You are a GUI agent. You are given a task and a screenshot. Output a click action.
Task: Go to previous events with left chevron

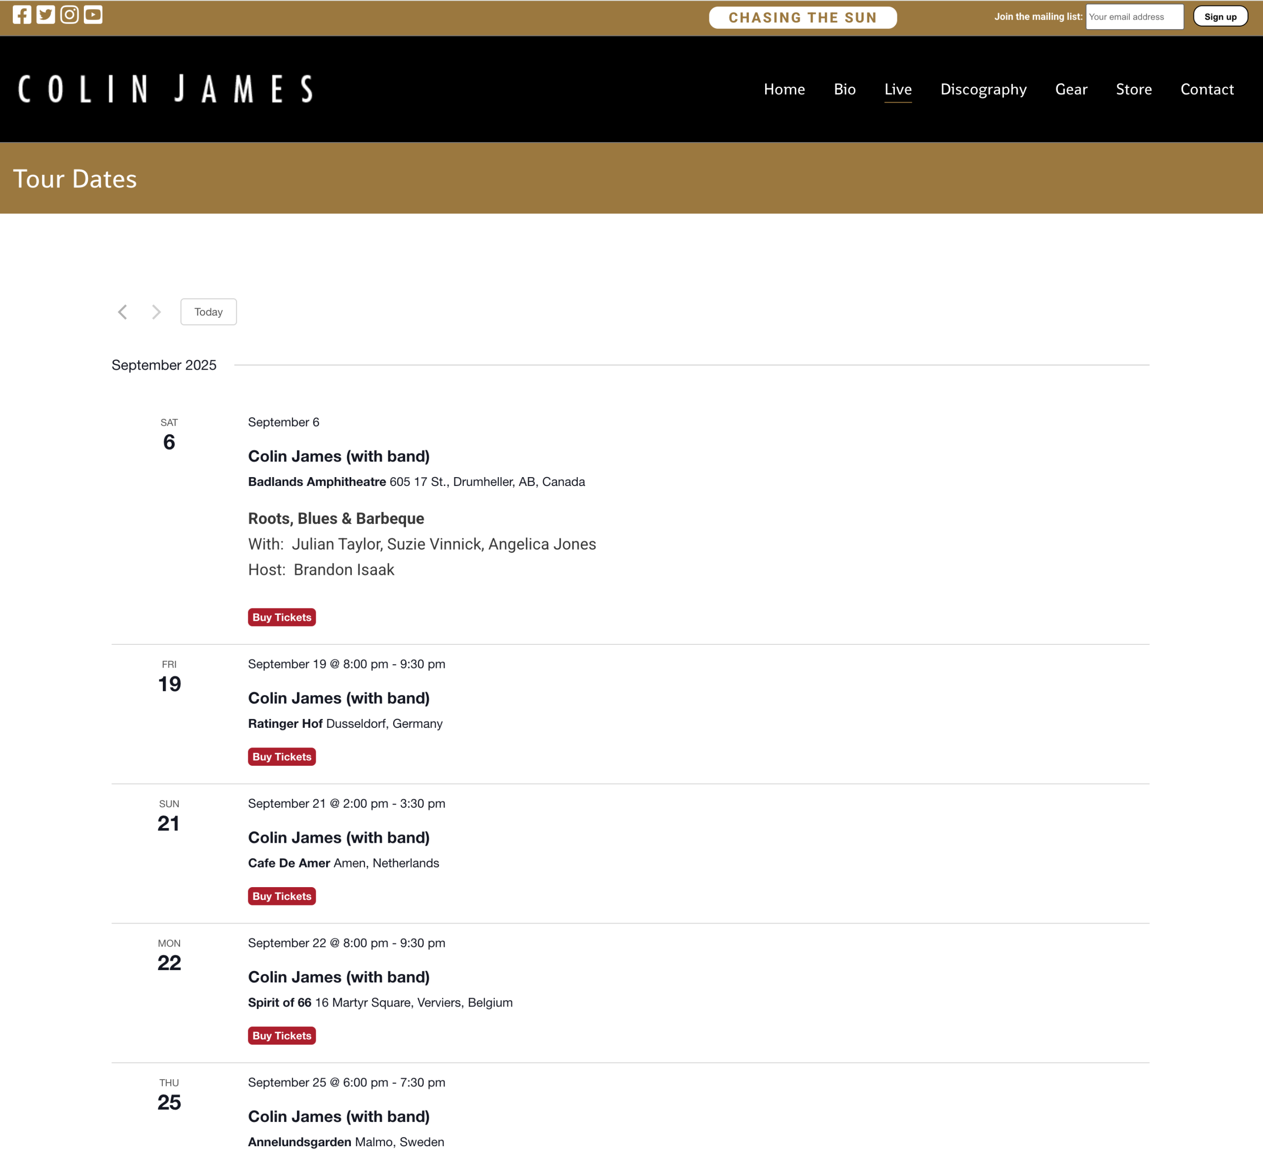[x=123, y=312]
